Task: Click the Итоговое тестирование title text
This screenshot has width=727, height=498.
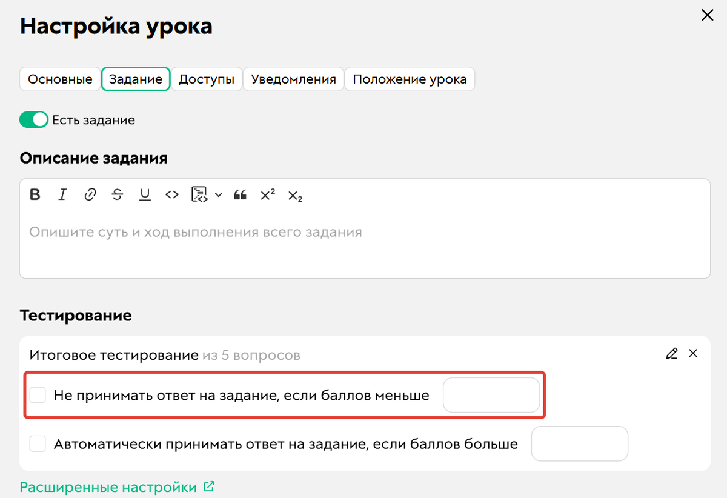Action: [114, 355]
